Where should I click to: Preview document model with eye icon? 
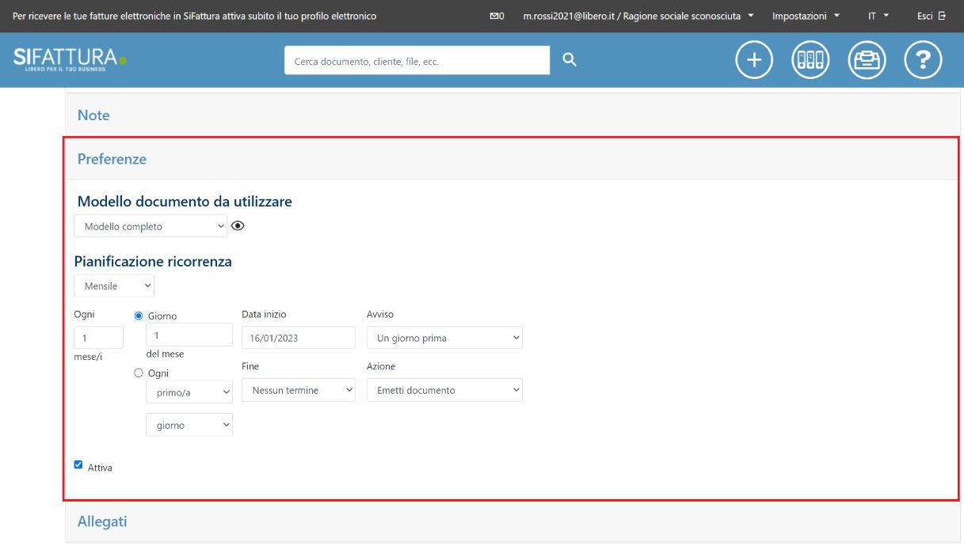pyautogui.click(x=238, y=225)
